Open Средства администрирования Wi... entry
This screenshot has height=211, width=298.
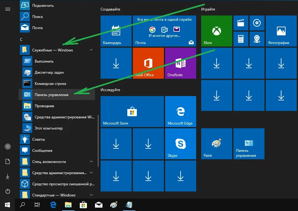57,117
